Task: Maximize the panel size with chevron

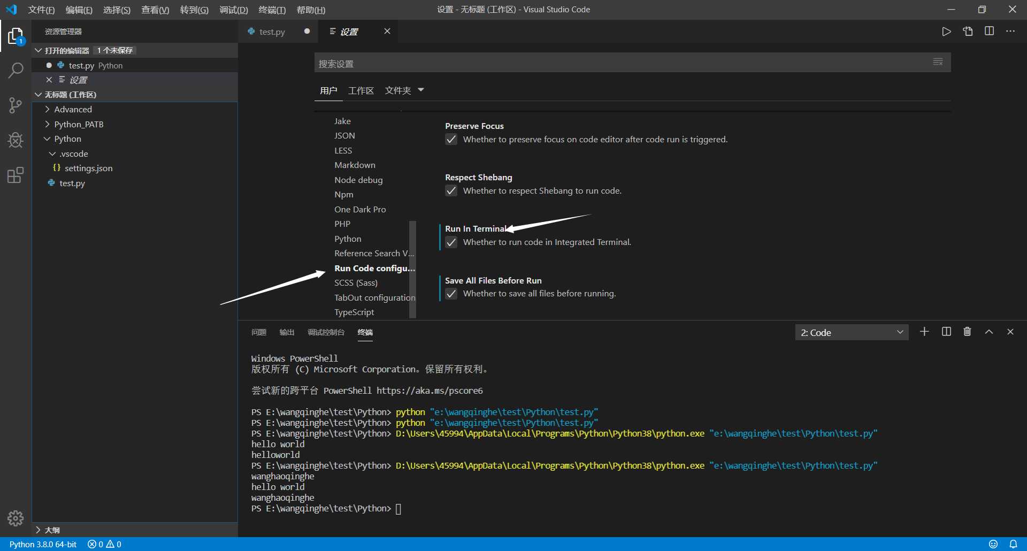Action: [989, 332]
